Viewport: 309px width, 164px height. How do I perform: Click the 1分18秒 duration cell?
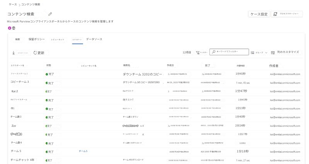(243, 151)
